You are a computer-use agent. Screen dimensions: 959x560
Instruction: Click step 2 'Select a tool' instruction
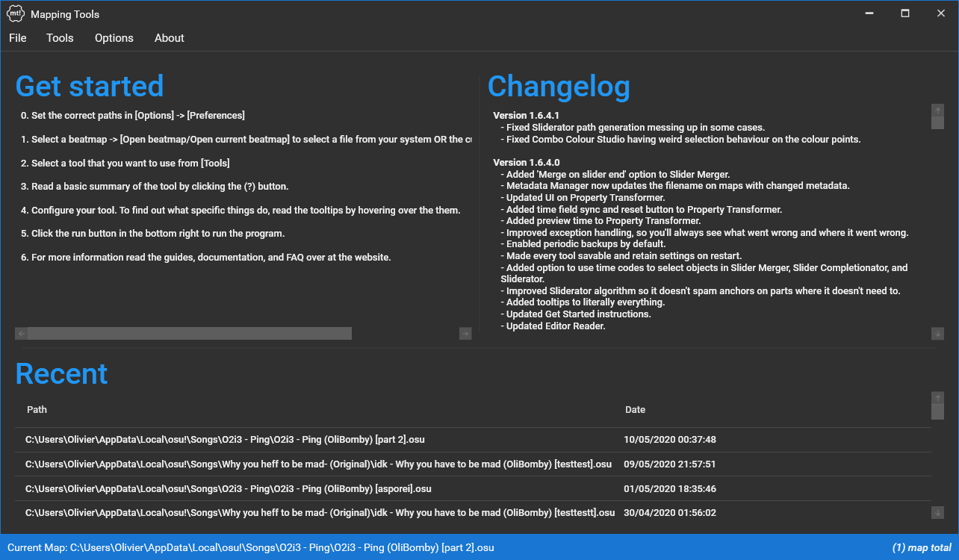point(125,163)
